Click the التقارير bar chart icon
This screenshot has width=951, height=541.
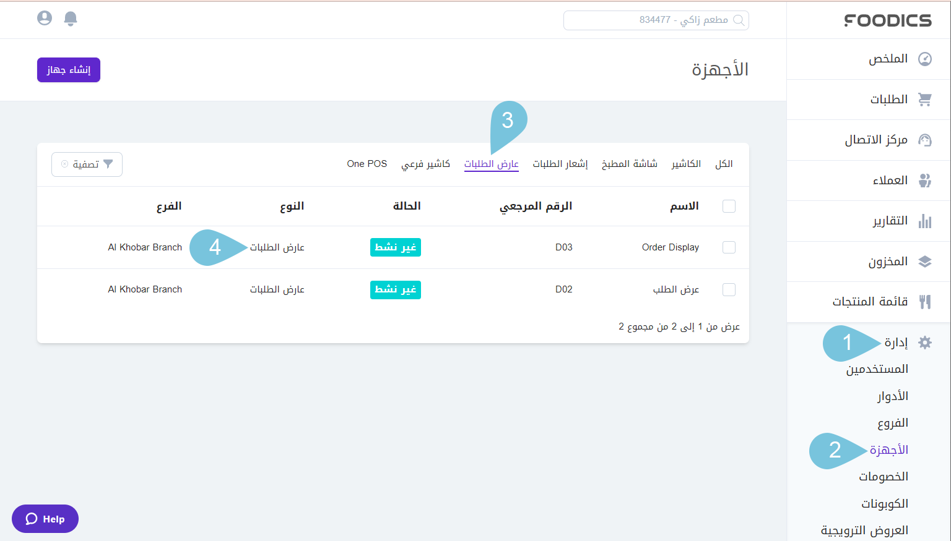(925, 221)
